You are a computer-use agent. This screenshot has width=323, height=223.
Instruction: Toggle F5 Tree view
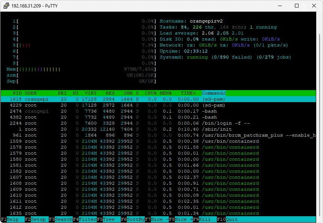tap(108, 219)
